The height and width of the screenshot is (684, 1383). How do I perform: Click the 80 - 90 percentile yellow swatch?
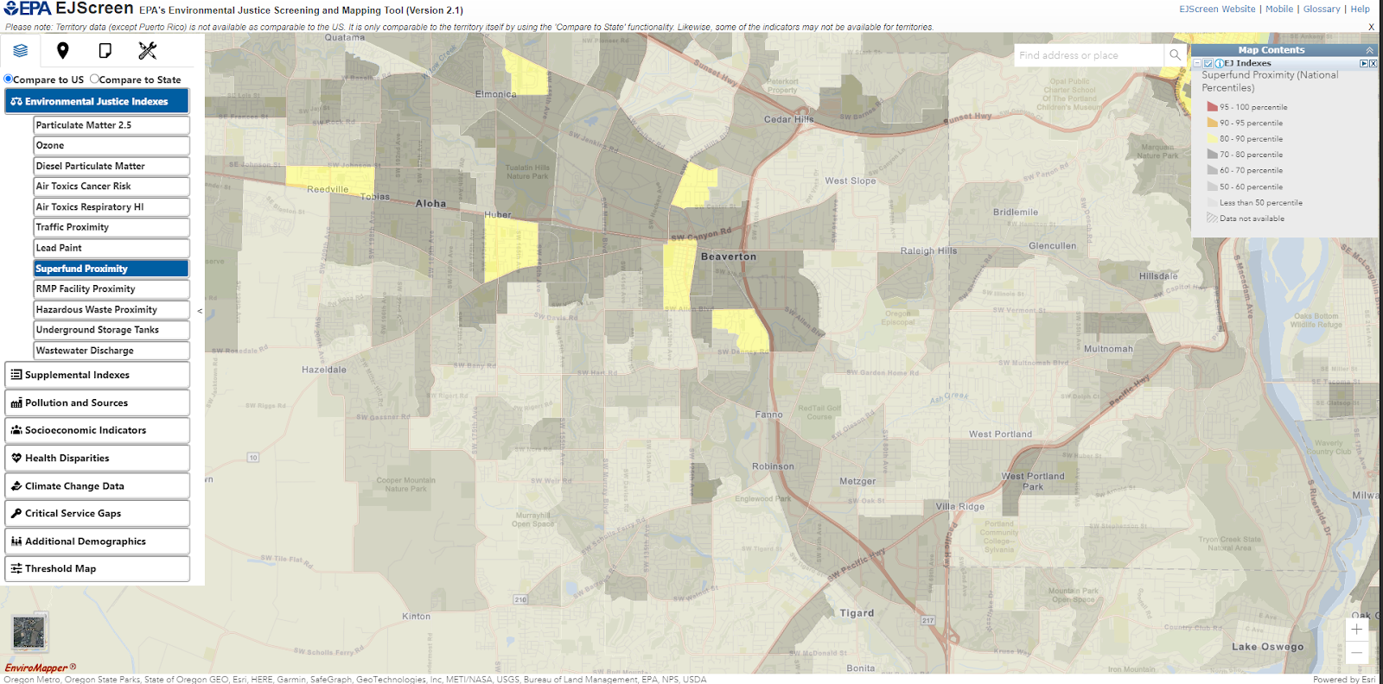(x=1212, y=138)
